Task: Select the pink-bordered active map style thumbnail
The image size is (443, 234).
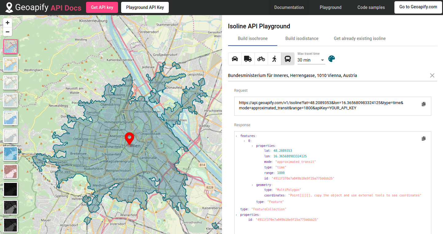Action: pyautogui.click(x=10, y=46)
